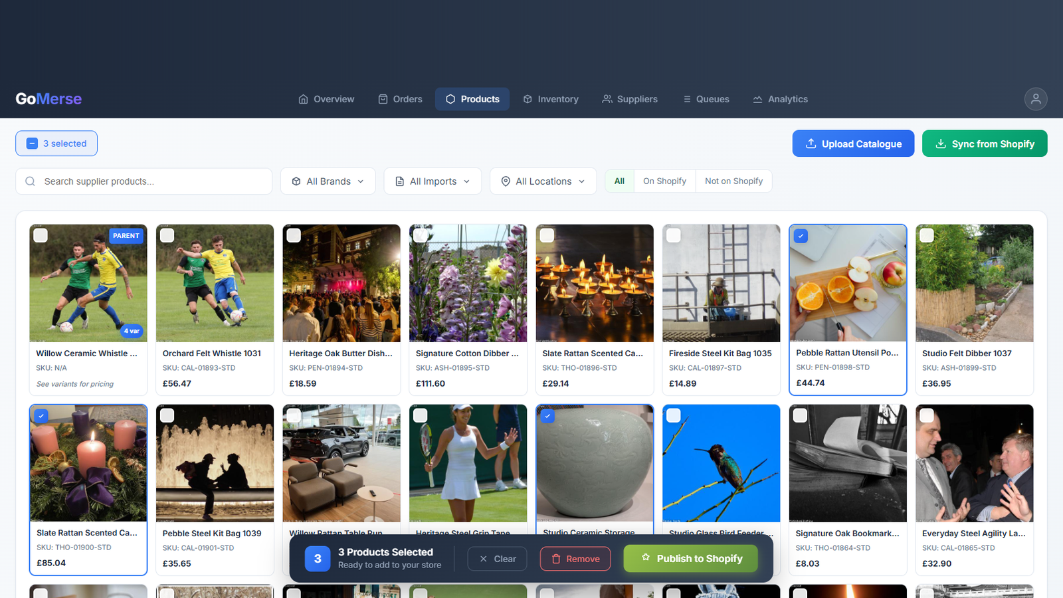Click the search magnifier icon
The image size is (1063, 598).
[30, 181]
